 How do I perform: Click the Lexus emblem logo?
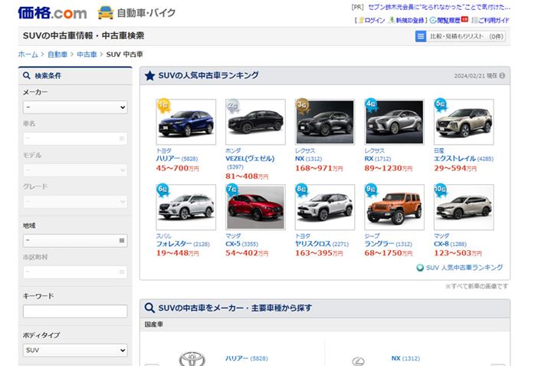(x=358, y=361)
